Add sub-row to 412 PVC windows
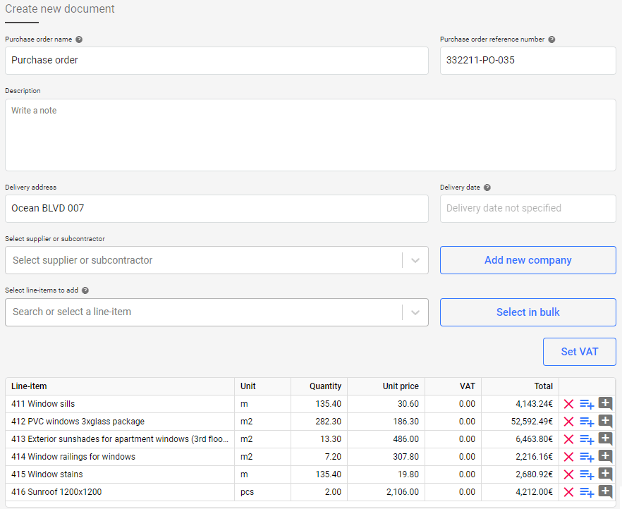This screenshot has height=509, width=622. [x=587, y=422]
